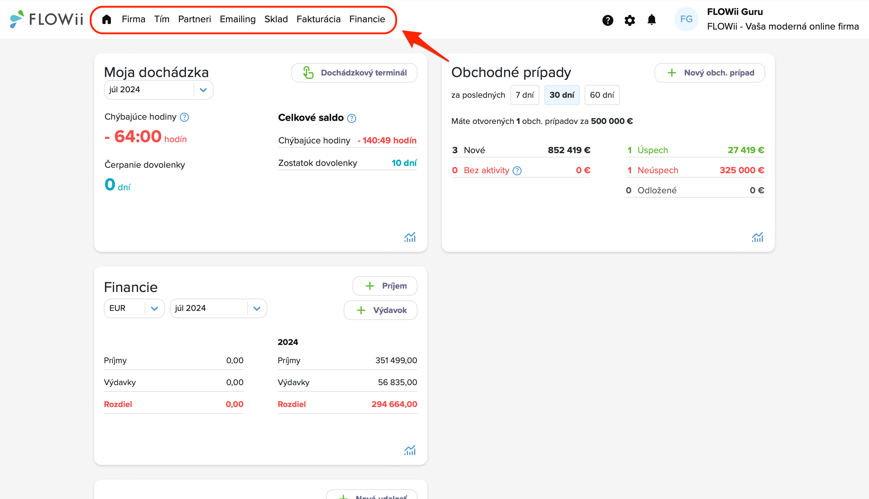Screen dimensions: 869x499
Task: Go to the home dashboard icon
Action: click(x=107, y=19)
